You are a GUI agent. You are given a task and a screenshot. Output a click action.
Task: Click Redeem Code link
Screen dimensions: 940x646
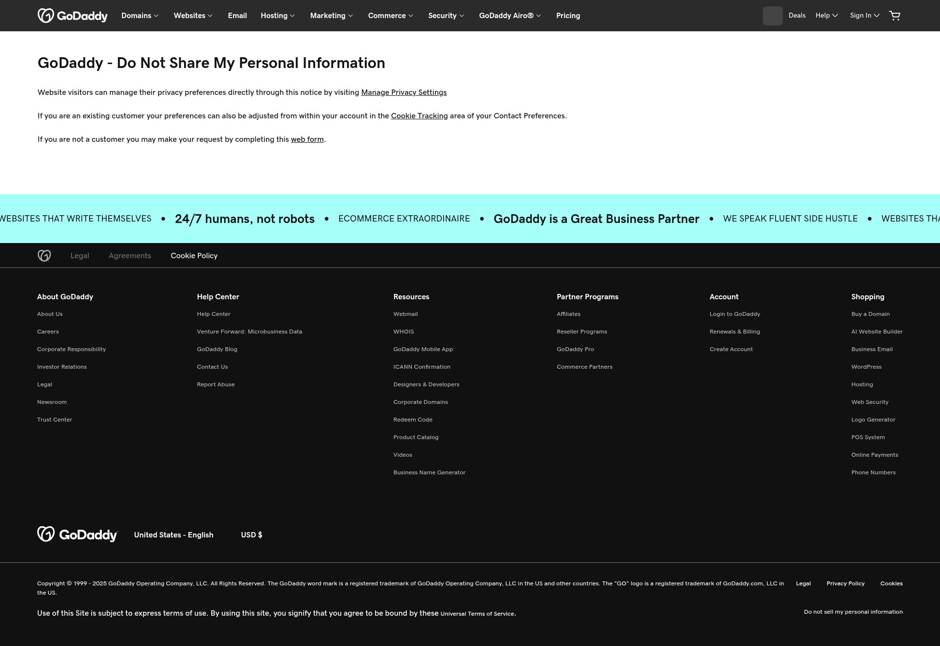coord(413,420)
